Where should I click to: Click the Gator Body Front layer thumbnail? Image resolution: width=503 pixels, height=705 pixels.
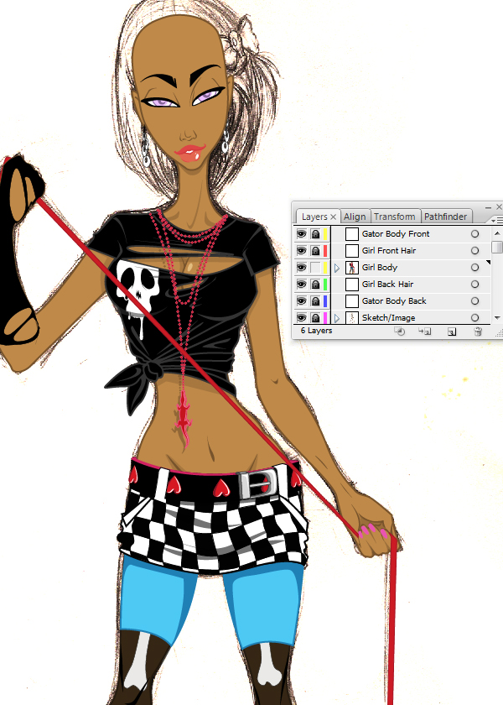point(351,234)
